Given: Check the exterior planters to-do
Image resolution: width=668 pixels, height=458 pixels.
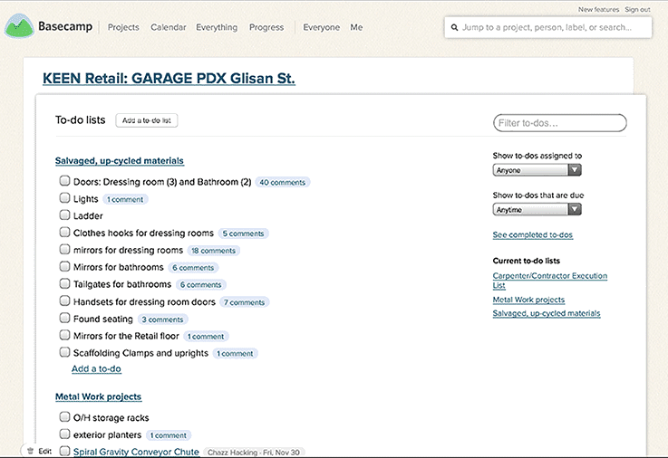Looking at the screenshot, I should [x=64, y=434].
